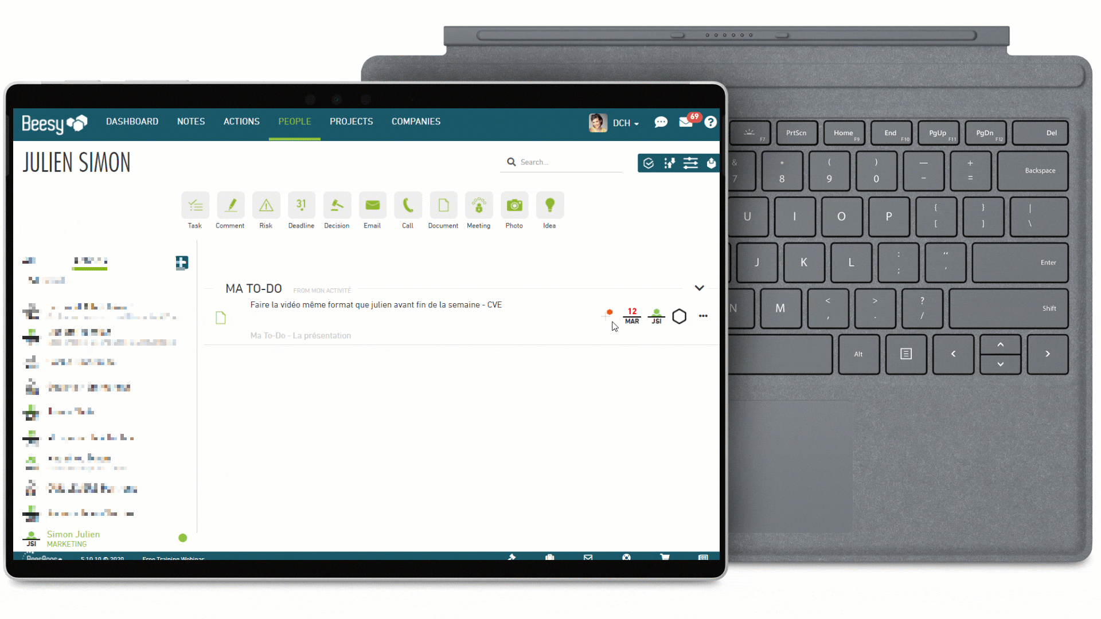This screenshot has height=619, width=1101.
Task: Toggle the hexagon status icon on the task
Action: click(x=679, y=316)
